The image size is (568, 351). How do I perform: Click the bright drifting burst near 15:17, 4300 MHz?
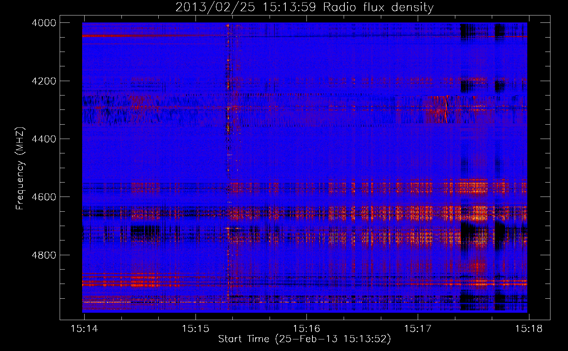(440, 110)
